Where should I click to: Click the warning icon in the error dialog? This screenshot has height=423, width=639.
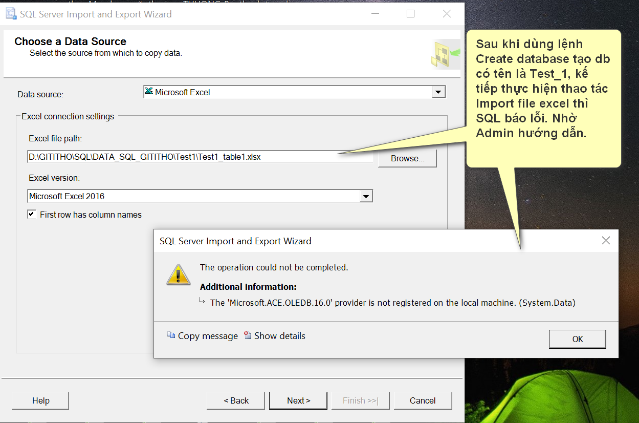[179, 274]
